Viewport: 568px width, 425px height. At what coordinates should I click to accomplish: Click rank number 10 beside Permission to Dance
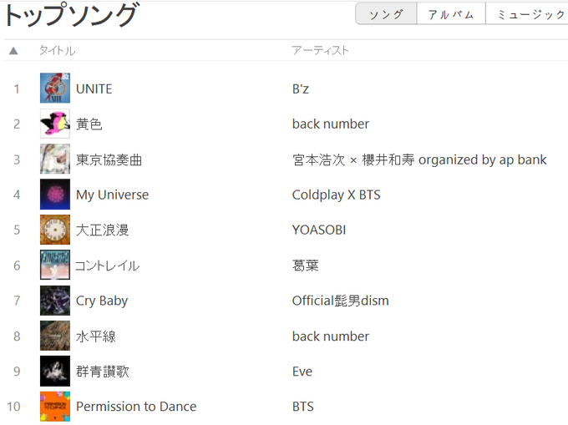[x=13, y=407]
